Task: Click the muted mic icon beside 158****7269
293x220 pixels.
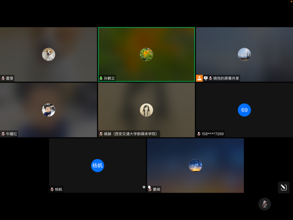Action: (199, 134)
